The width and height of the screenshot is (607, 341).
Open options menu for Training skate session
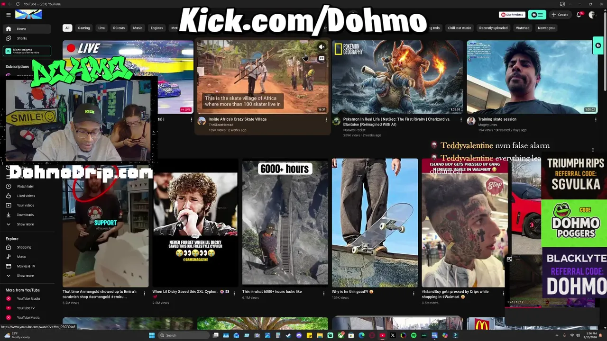(596, 120)
